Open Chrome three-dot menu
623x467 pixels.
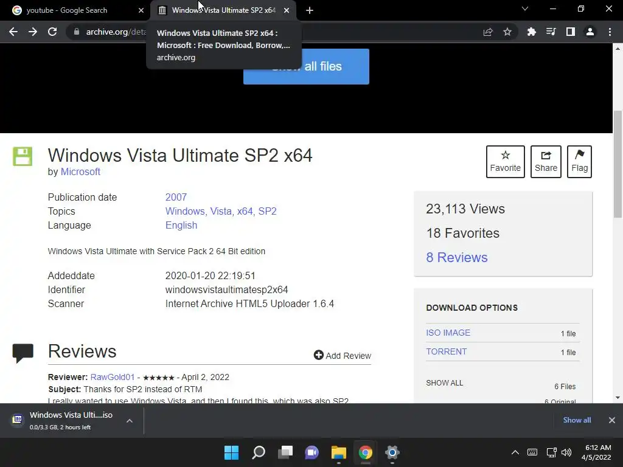point(610,32)
